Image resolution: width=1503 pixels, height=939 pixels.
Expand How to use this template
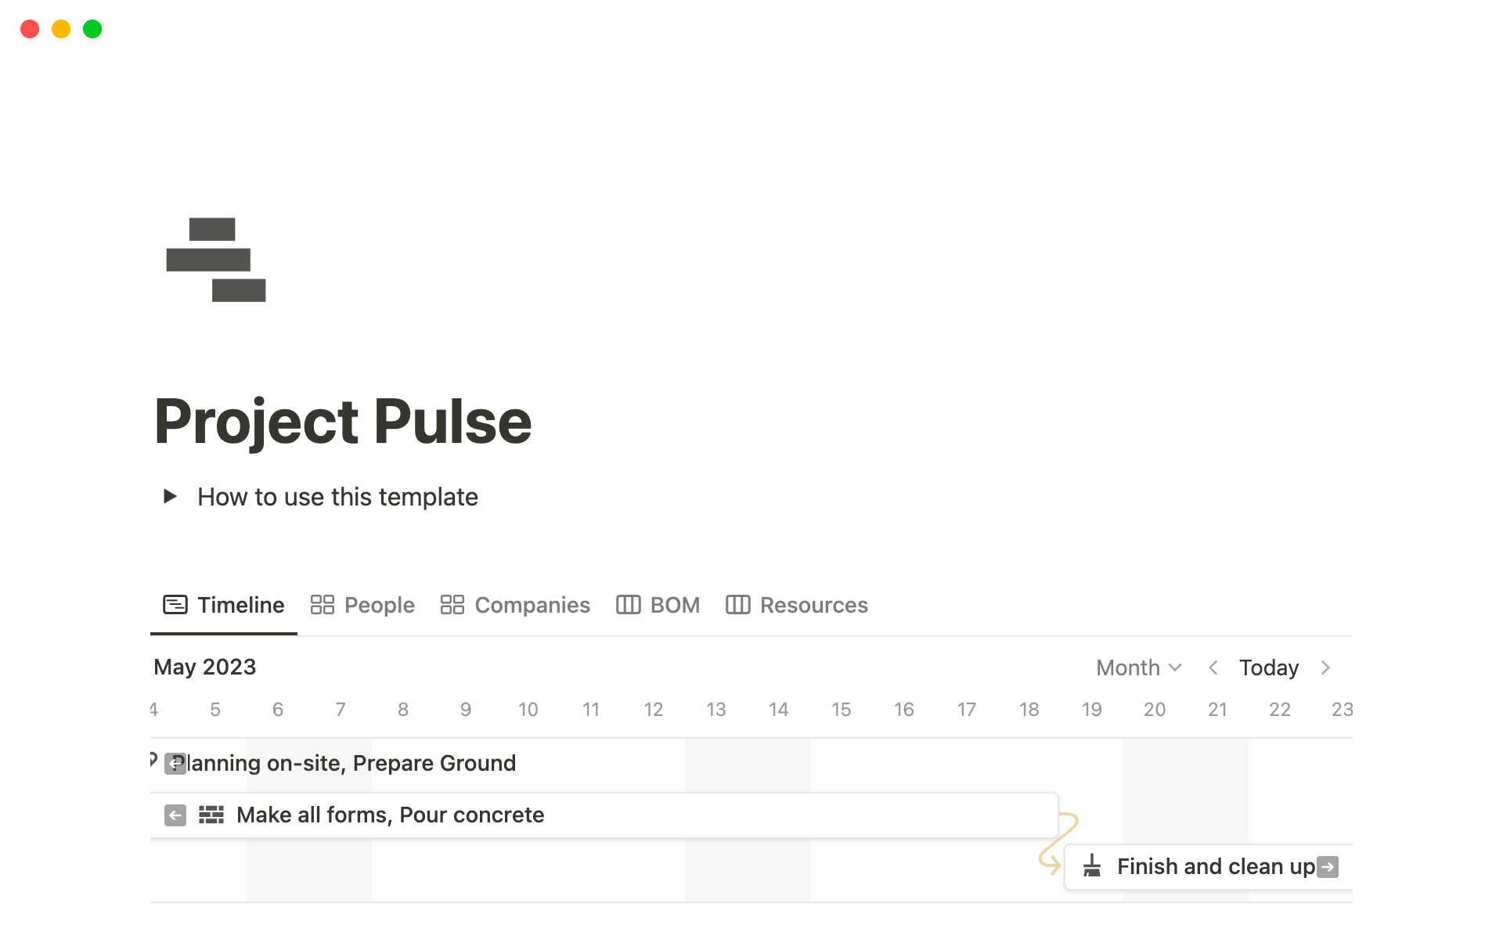pos(170,496)
